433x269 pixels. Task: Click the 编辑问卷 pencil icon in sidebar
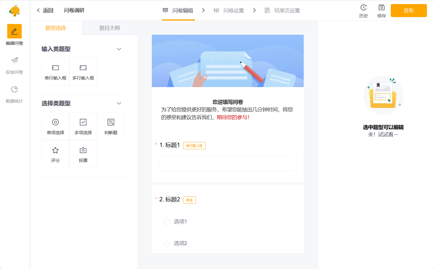14,31
